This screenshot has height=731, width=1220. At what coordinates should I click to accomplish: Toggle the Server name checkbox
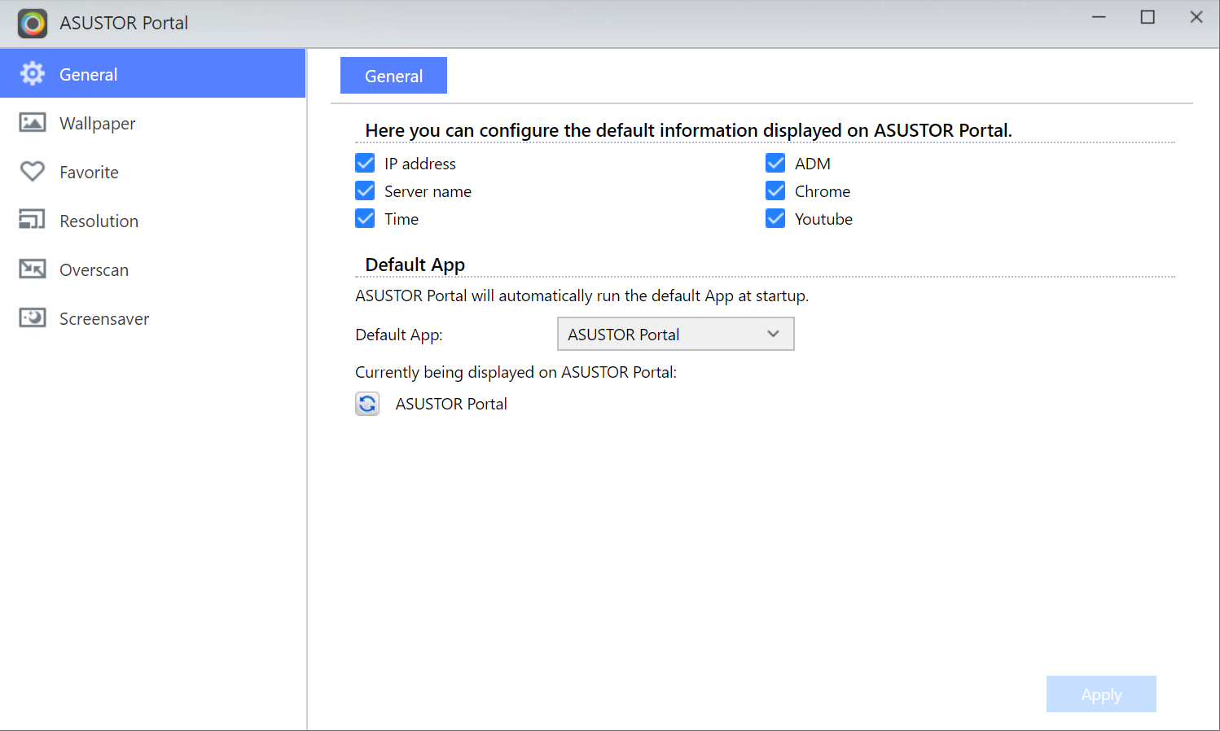(x=365, y=191)
